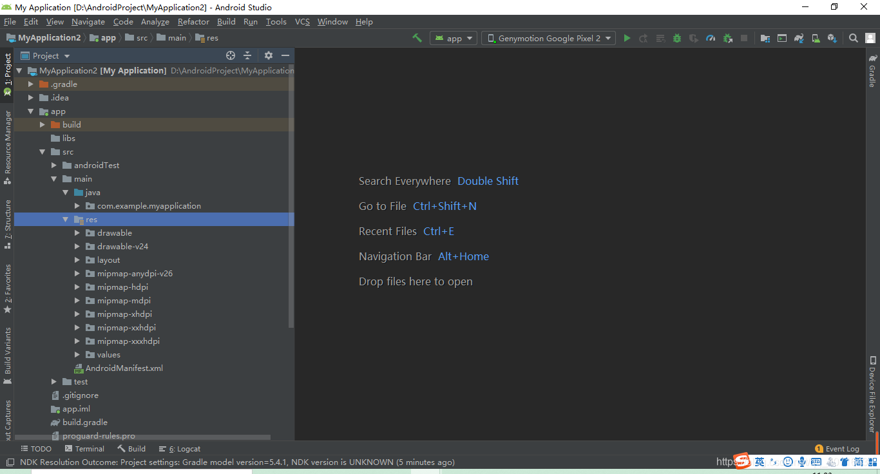The image size is (880, 474).
Task: Click the Make Project hammer icon
Action: (417, 38)
